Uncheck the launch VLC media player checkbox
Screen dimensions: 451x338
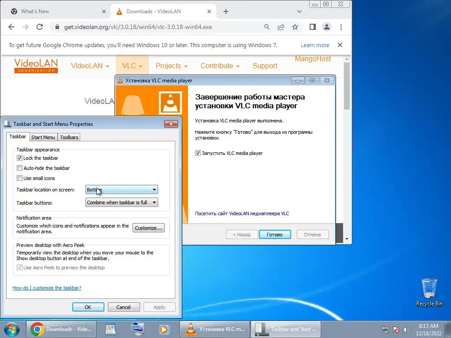198,153
